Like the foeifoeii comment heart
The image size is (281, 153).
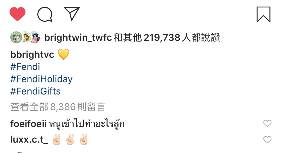coord(267,123)
